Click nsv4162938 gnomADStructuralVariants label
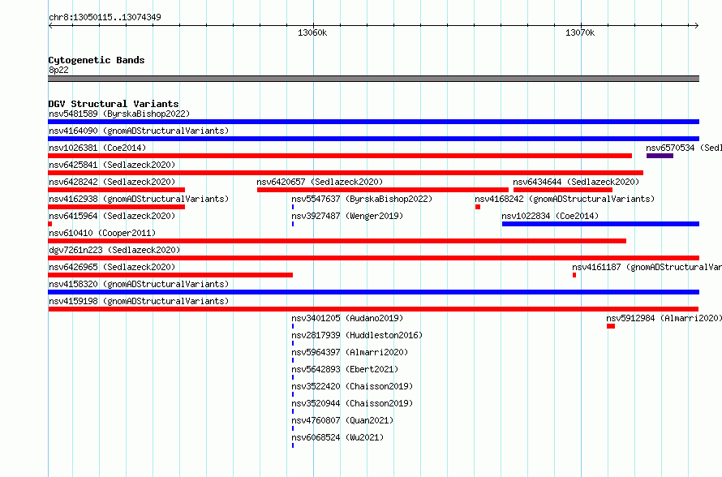722x477 pixels. pyautogui.click(x=139, y=199)
